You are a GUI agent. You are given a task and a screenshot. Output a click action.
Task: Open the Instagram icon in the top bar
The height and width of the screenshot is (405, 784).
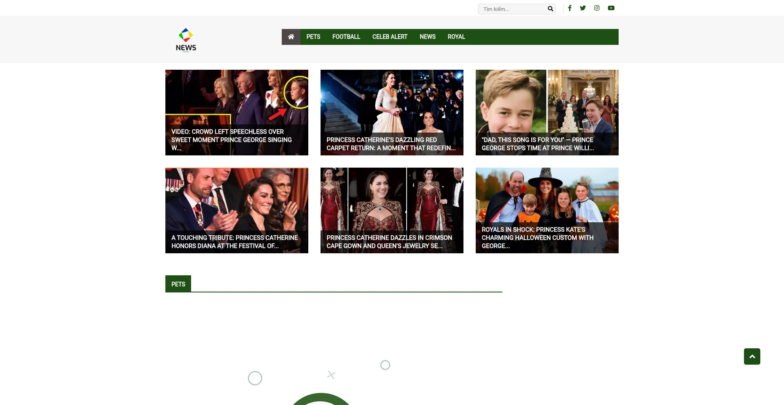597,8
